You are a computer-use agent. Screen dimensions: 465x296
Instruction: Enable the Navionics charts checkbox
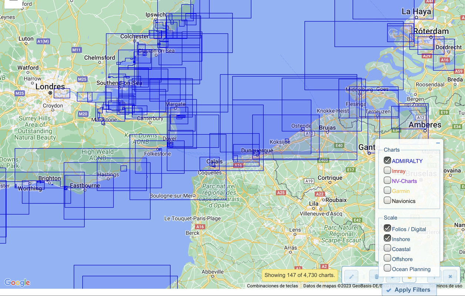(x=387, y=201)
